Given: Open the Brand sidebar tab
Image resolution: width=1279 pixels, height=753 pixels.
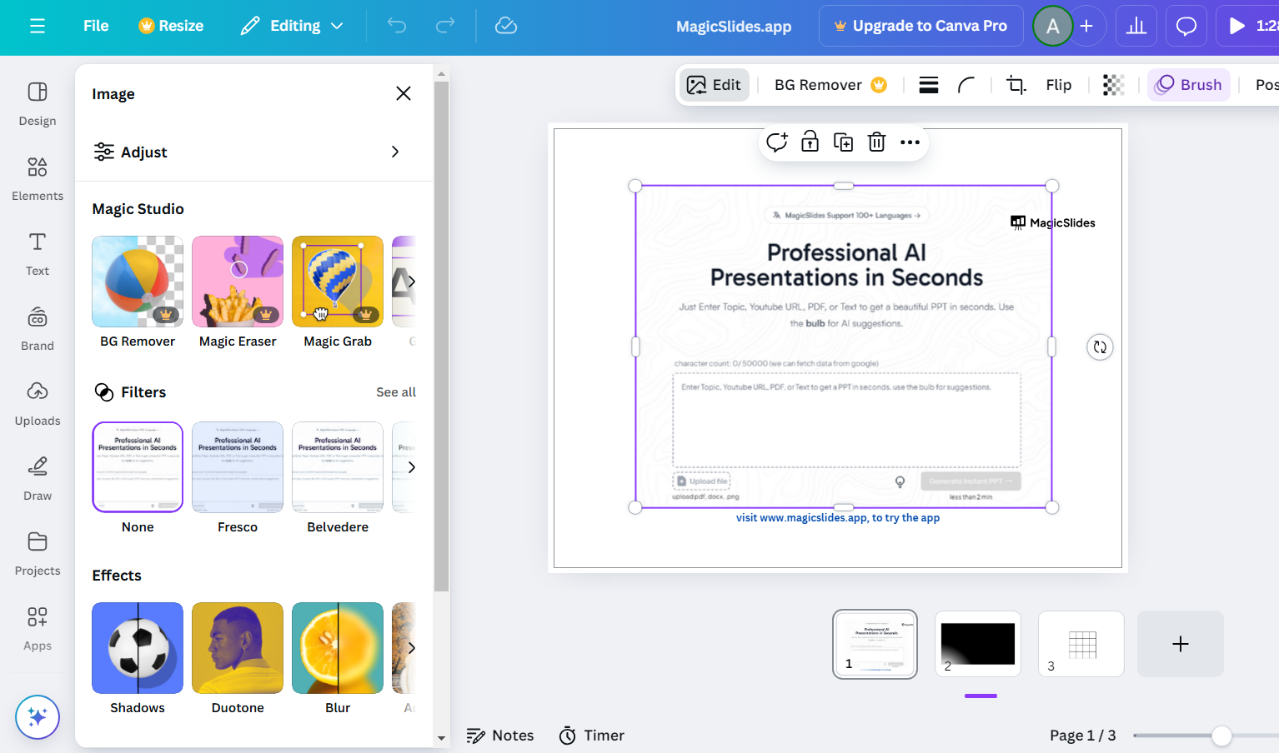Looking at the screenshot, I should (38, 329).
